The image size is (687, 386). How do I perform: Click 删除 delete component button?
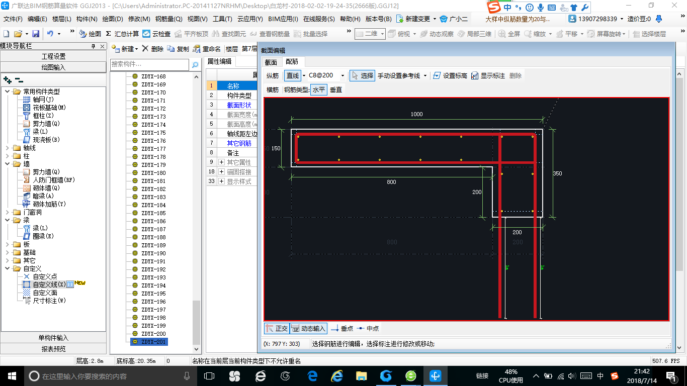coord(153,49)
